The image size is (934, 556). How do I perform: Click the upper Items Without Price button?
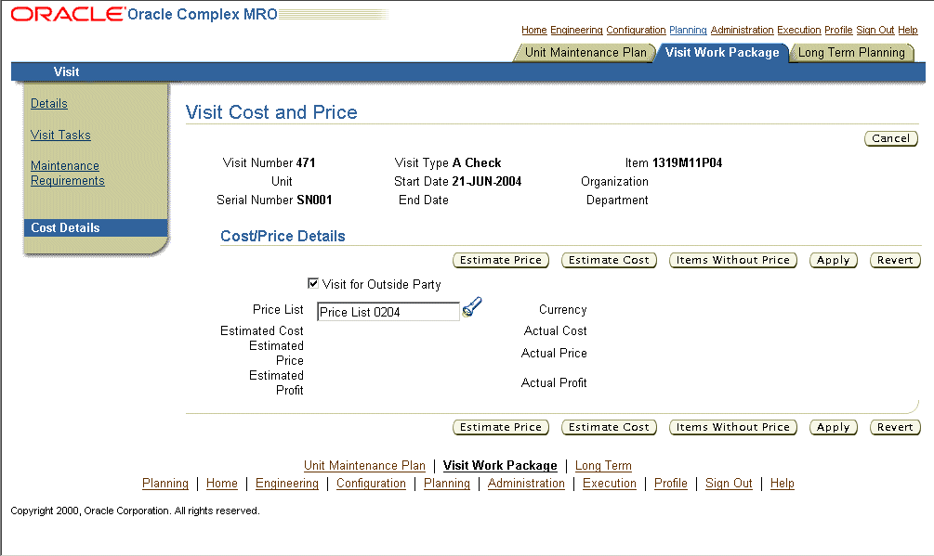click(732, 260)
